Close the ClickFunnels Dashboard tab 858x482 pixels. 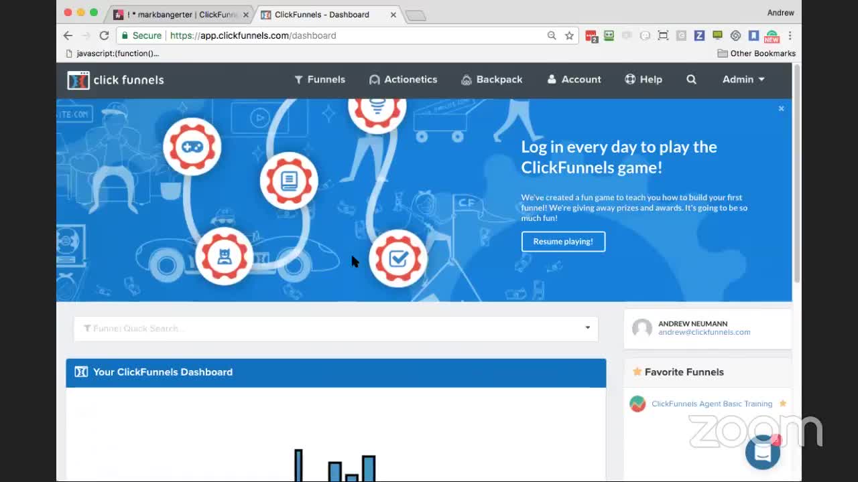393,15
